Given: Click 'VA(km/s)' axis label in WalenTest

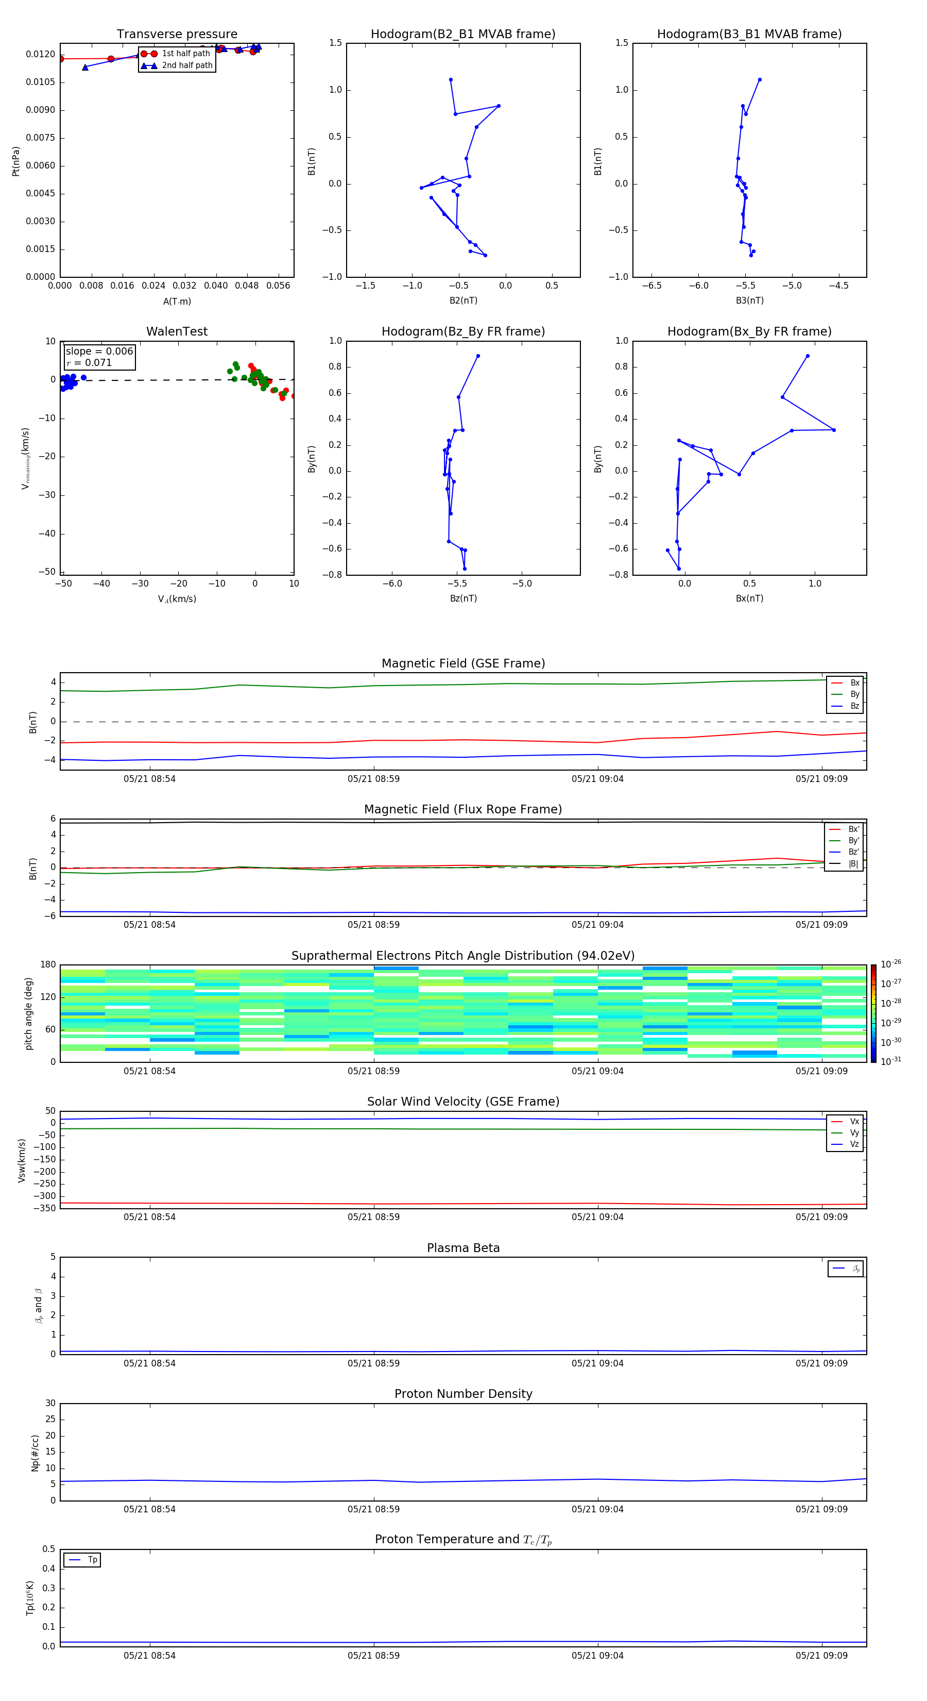Looking at the screenshot, I should tap(177, 599).
